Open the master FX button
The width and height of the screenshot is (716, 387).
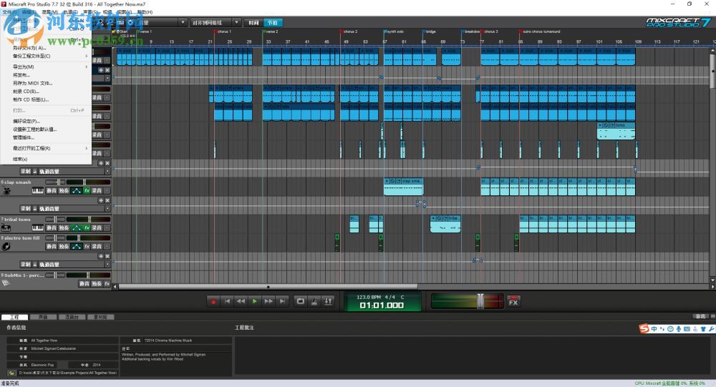[513, 301]
